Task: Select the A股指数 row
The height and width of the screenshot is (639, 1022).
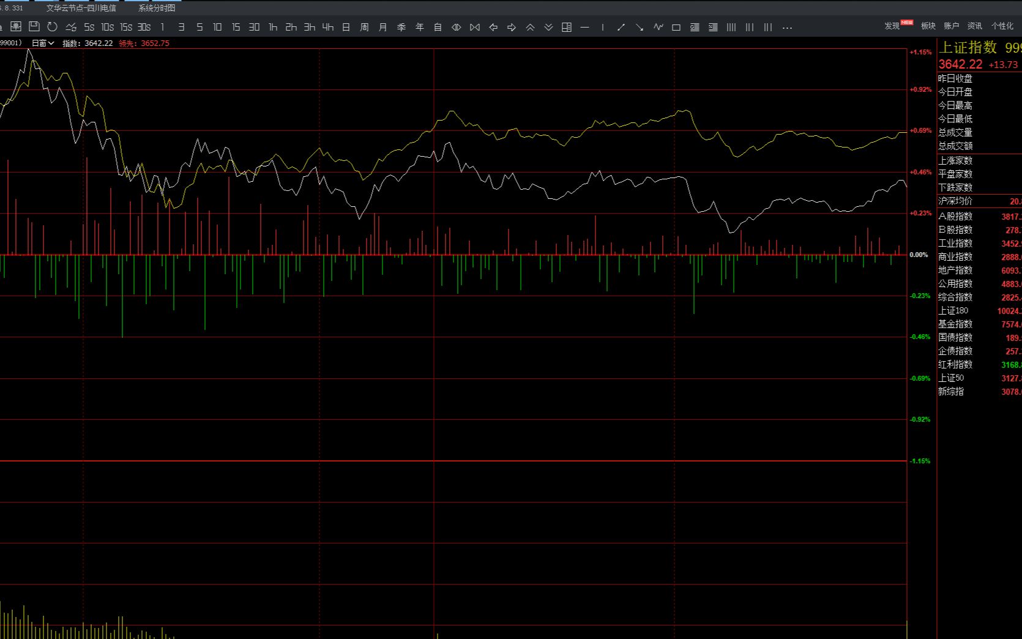Action: [x=979, y=216]
